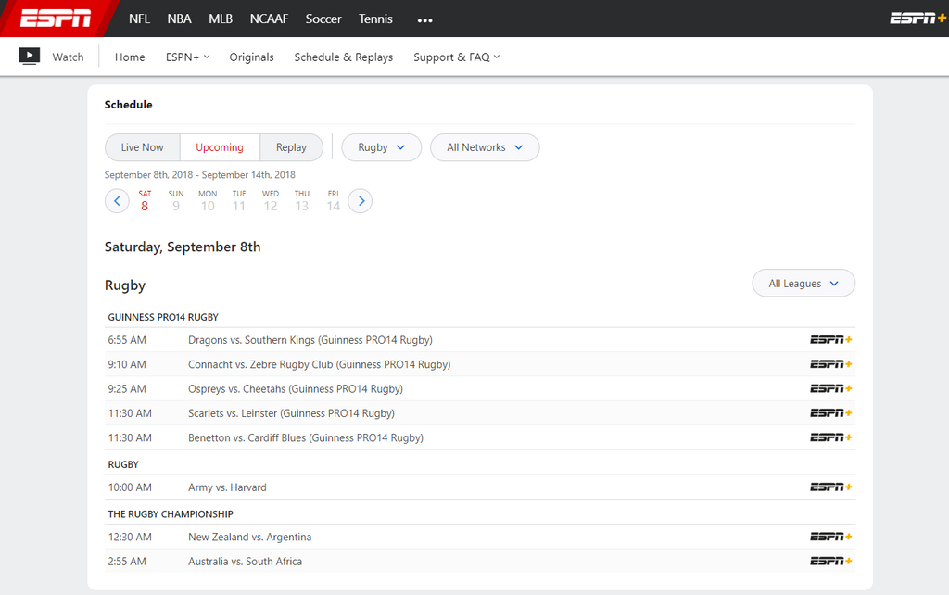Screen dimensions: 949x595
Task: Click the GUINNESS PRO14 RUGBY league header
Action: (163, 317)
